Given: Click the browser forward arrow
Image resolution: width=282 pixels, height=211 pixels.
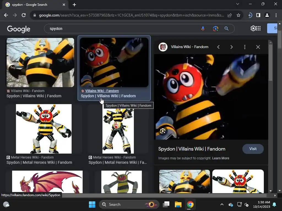Looking at the screenshot, I should pos(15,15).
